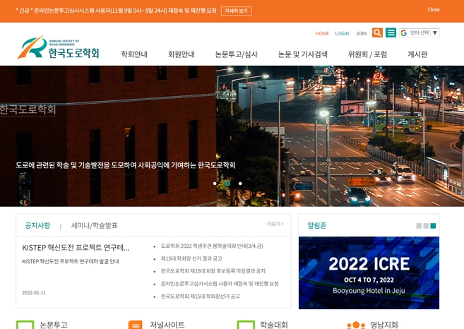The width and height of the screenshot is (464, 329).
Task: Click the Google logo in language selector
Action: pos(404,33)
